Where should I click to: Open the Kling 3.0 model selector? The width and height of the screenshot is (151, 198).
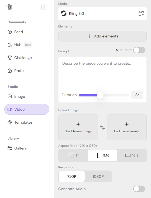tap(102, 13)
